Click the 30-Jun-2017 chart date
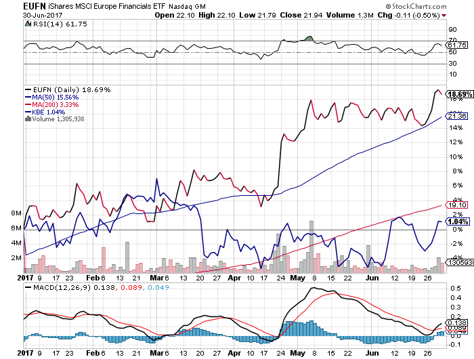This screenshot has height=359, width=474. pyautogui.click(x=43, y=15)
